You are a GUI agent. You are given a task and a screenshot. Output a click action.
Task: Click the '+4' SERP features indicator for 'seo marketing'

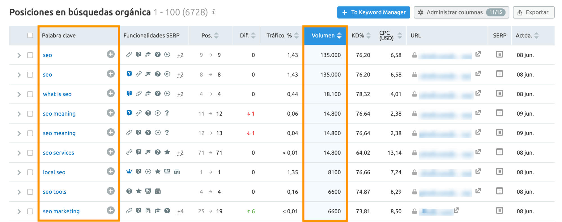click(x=180, y=211)
